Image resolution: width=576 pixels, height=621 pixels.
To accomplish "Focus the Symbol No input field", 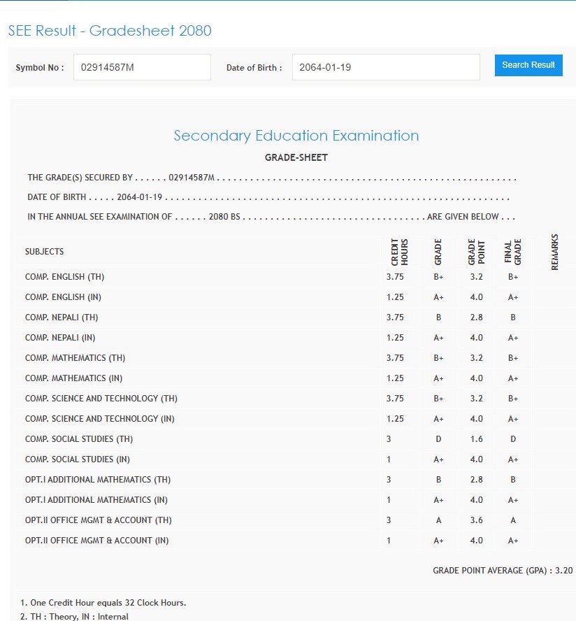I will point(142,68).
